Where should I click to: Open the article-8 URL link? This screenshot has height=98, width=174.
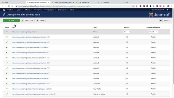point(30,73)
